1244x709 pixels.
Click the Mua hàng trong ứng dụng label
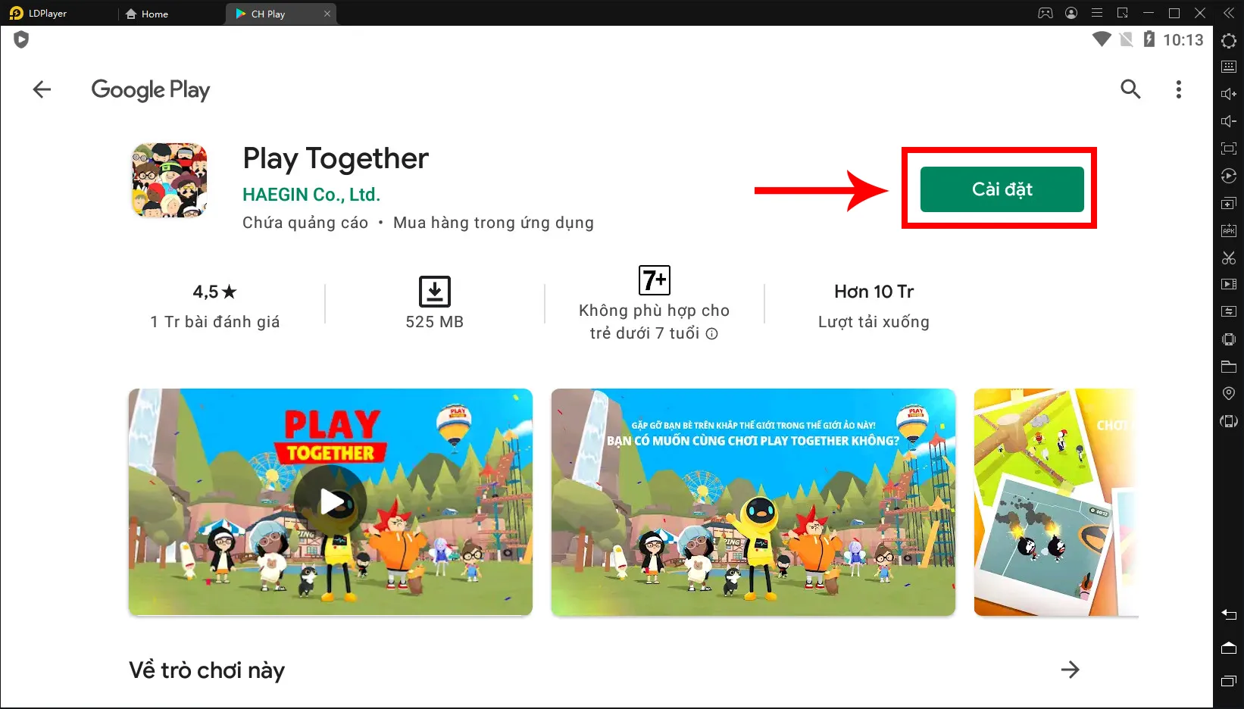(493, 223)
